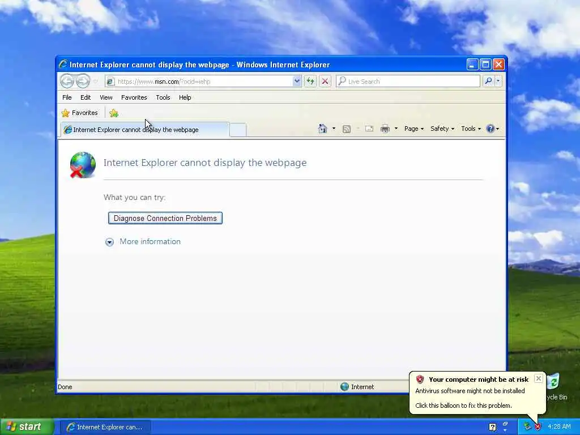The image size is (580, 435).
Task: Maximize the Internet Explorer window
Action: [x=485, y=65]
